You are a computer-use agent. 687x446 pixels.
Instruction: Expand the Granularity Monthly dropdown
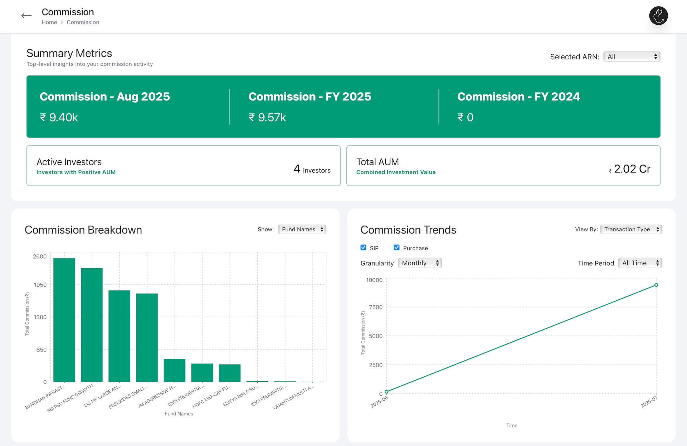point(420,263)
